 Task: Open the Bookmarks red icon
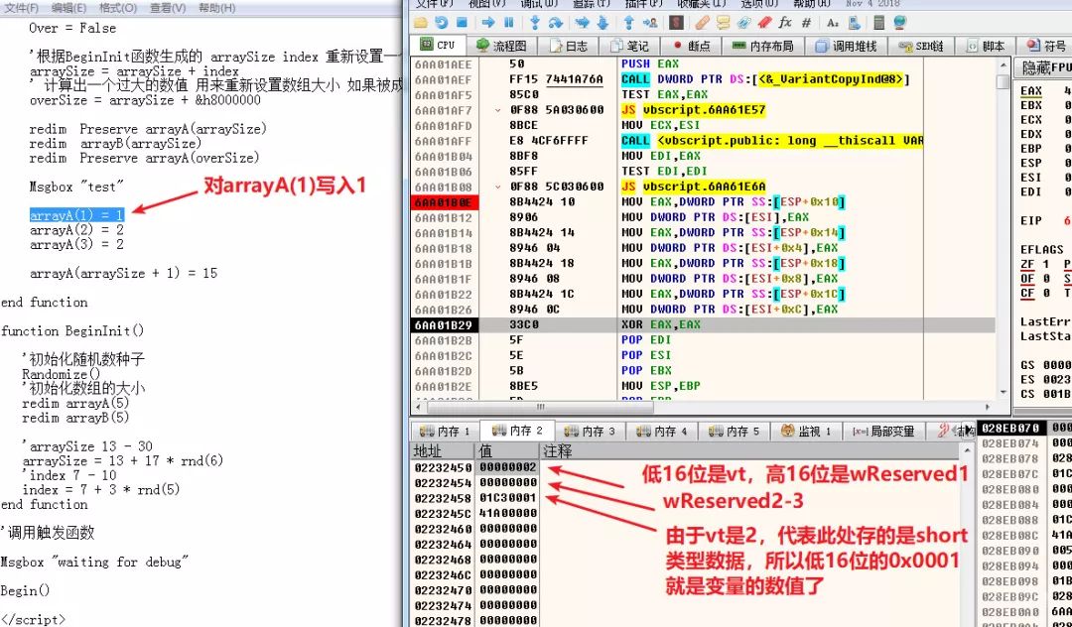(x=763, y=23)
